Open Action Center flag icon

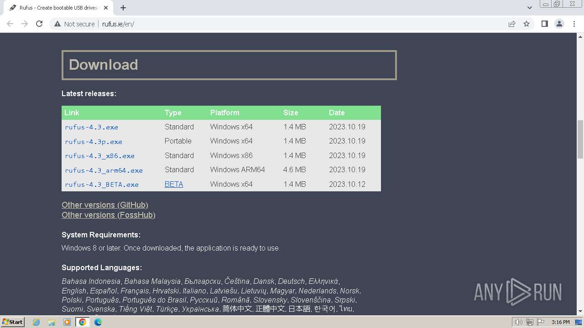coord(540,322)
